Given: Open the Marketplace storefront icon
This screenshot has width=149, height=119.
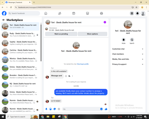Looking at the screenshot, I should click(x=88, y=13).
